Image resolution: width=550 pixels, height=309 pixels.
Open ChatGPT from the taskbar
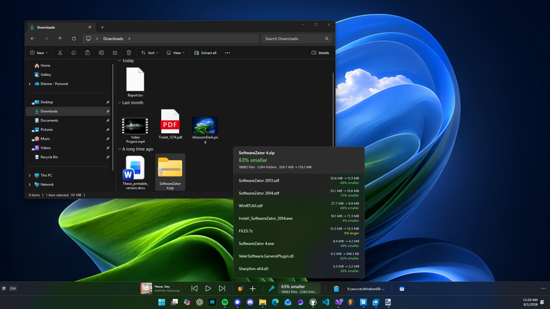[200, 302]
